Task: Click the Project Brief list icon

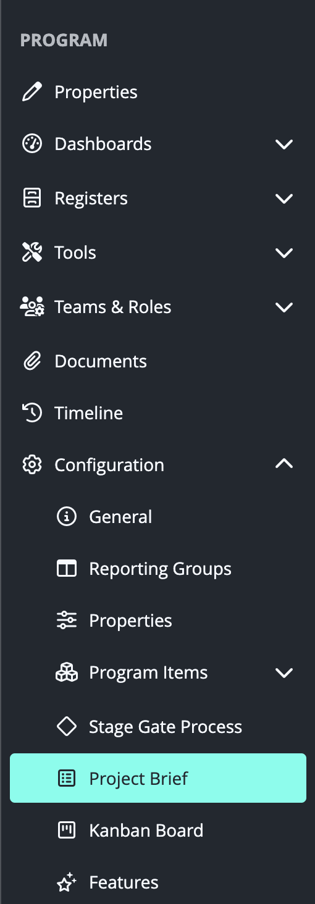Action: pyautogui.click(x=66, y=779)
